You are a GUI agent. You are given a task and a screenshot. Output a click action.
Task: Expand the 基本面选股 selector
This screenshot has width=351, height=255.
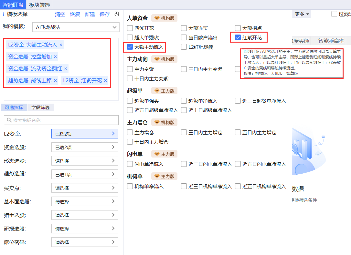coord(85,202)
